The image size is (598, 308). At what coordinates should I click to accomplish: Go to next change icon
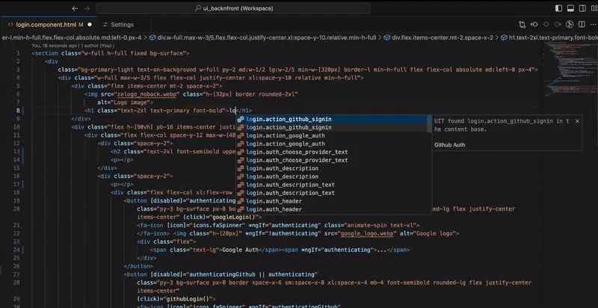coord(558,25)
